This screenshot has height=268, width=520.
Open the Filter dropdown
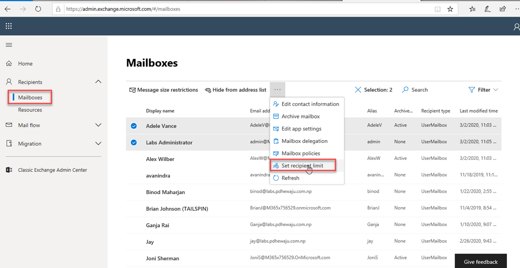[483, 90]
